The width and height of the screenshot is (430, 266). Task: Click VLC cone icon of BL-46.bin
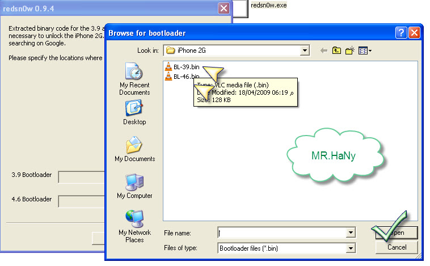pyautogui.click(x=168, y=76)
